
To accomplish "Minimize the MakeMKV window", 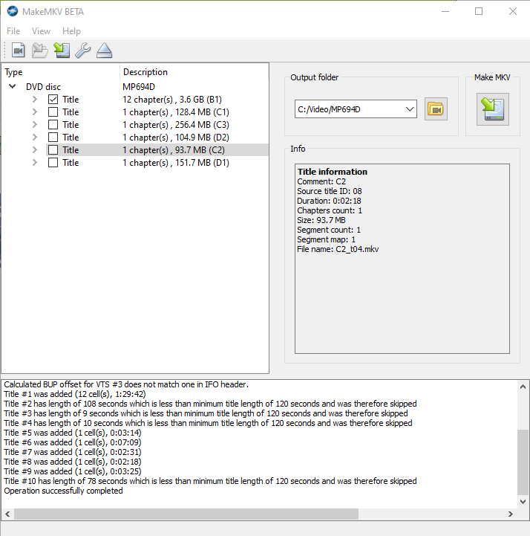I will coord(445,11).
